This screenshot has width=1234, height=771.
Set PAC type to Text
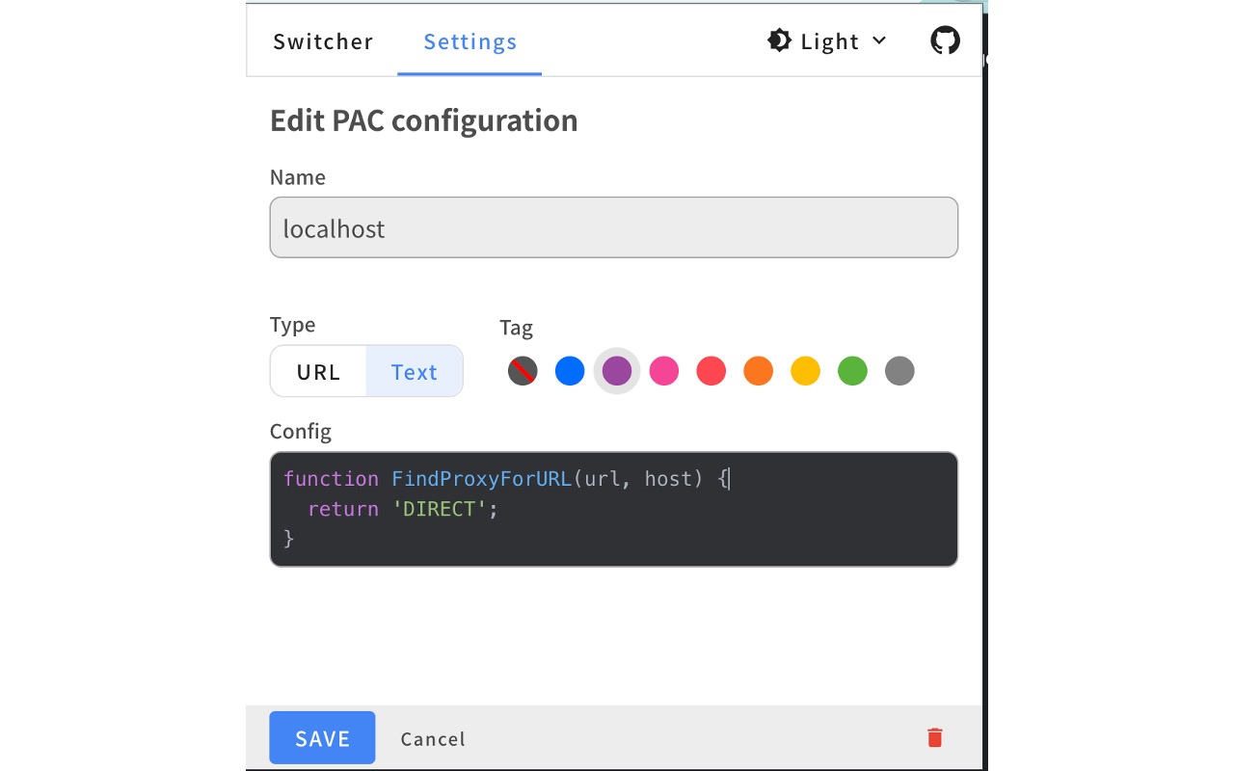tap(415, 372)
